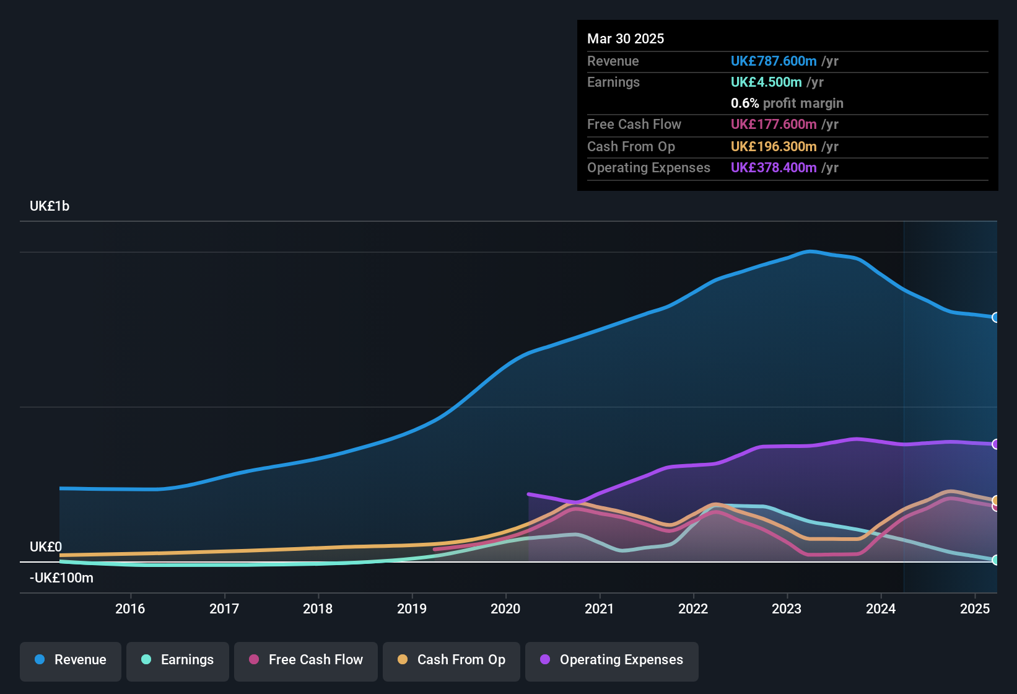The height and width of the screenshot is (694, 1017).
Task: Click the pink Free Cash Flow legend dot
Action: pos(254,660)
